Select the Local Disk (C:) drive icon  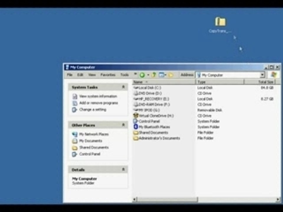(136, 88)
